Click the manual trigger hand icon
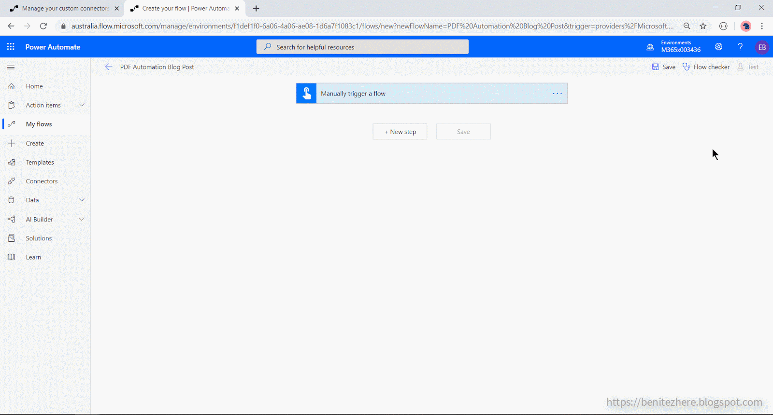This screenshot has width=773, height=415. coord(306,94)
